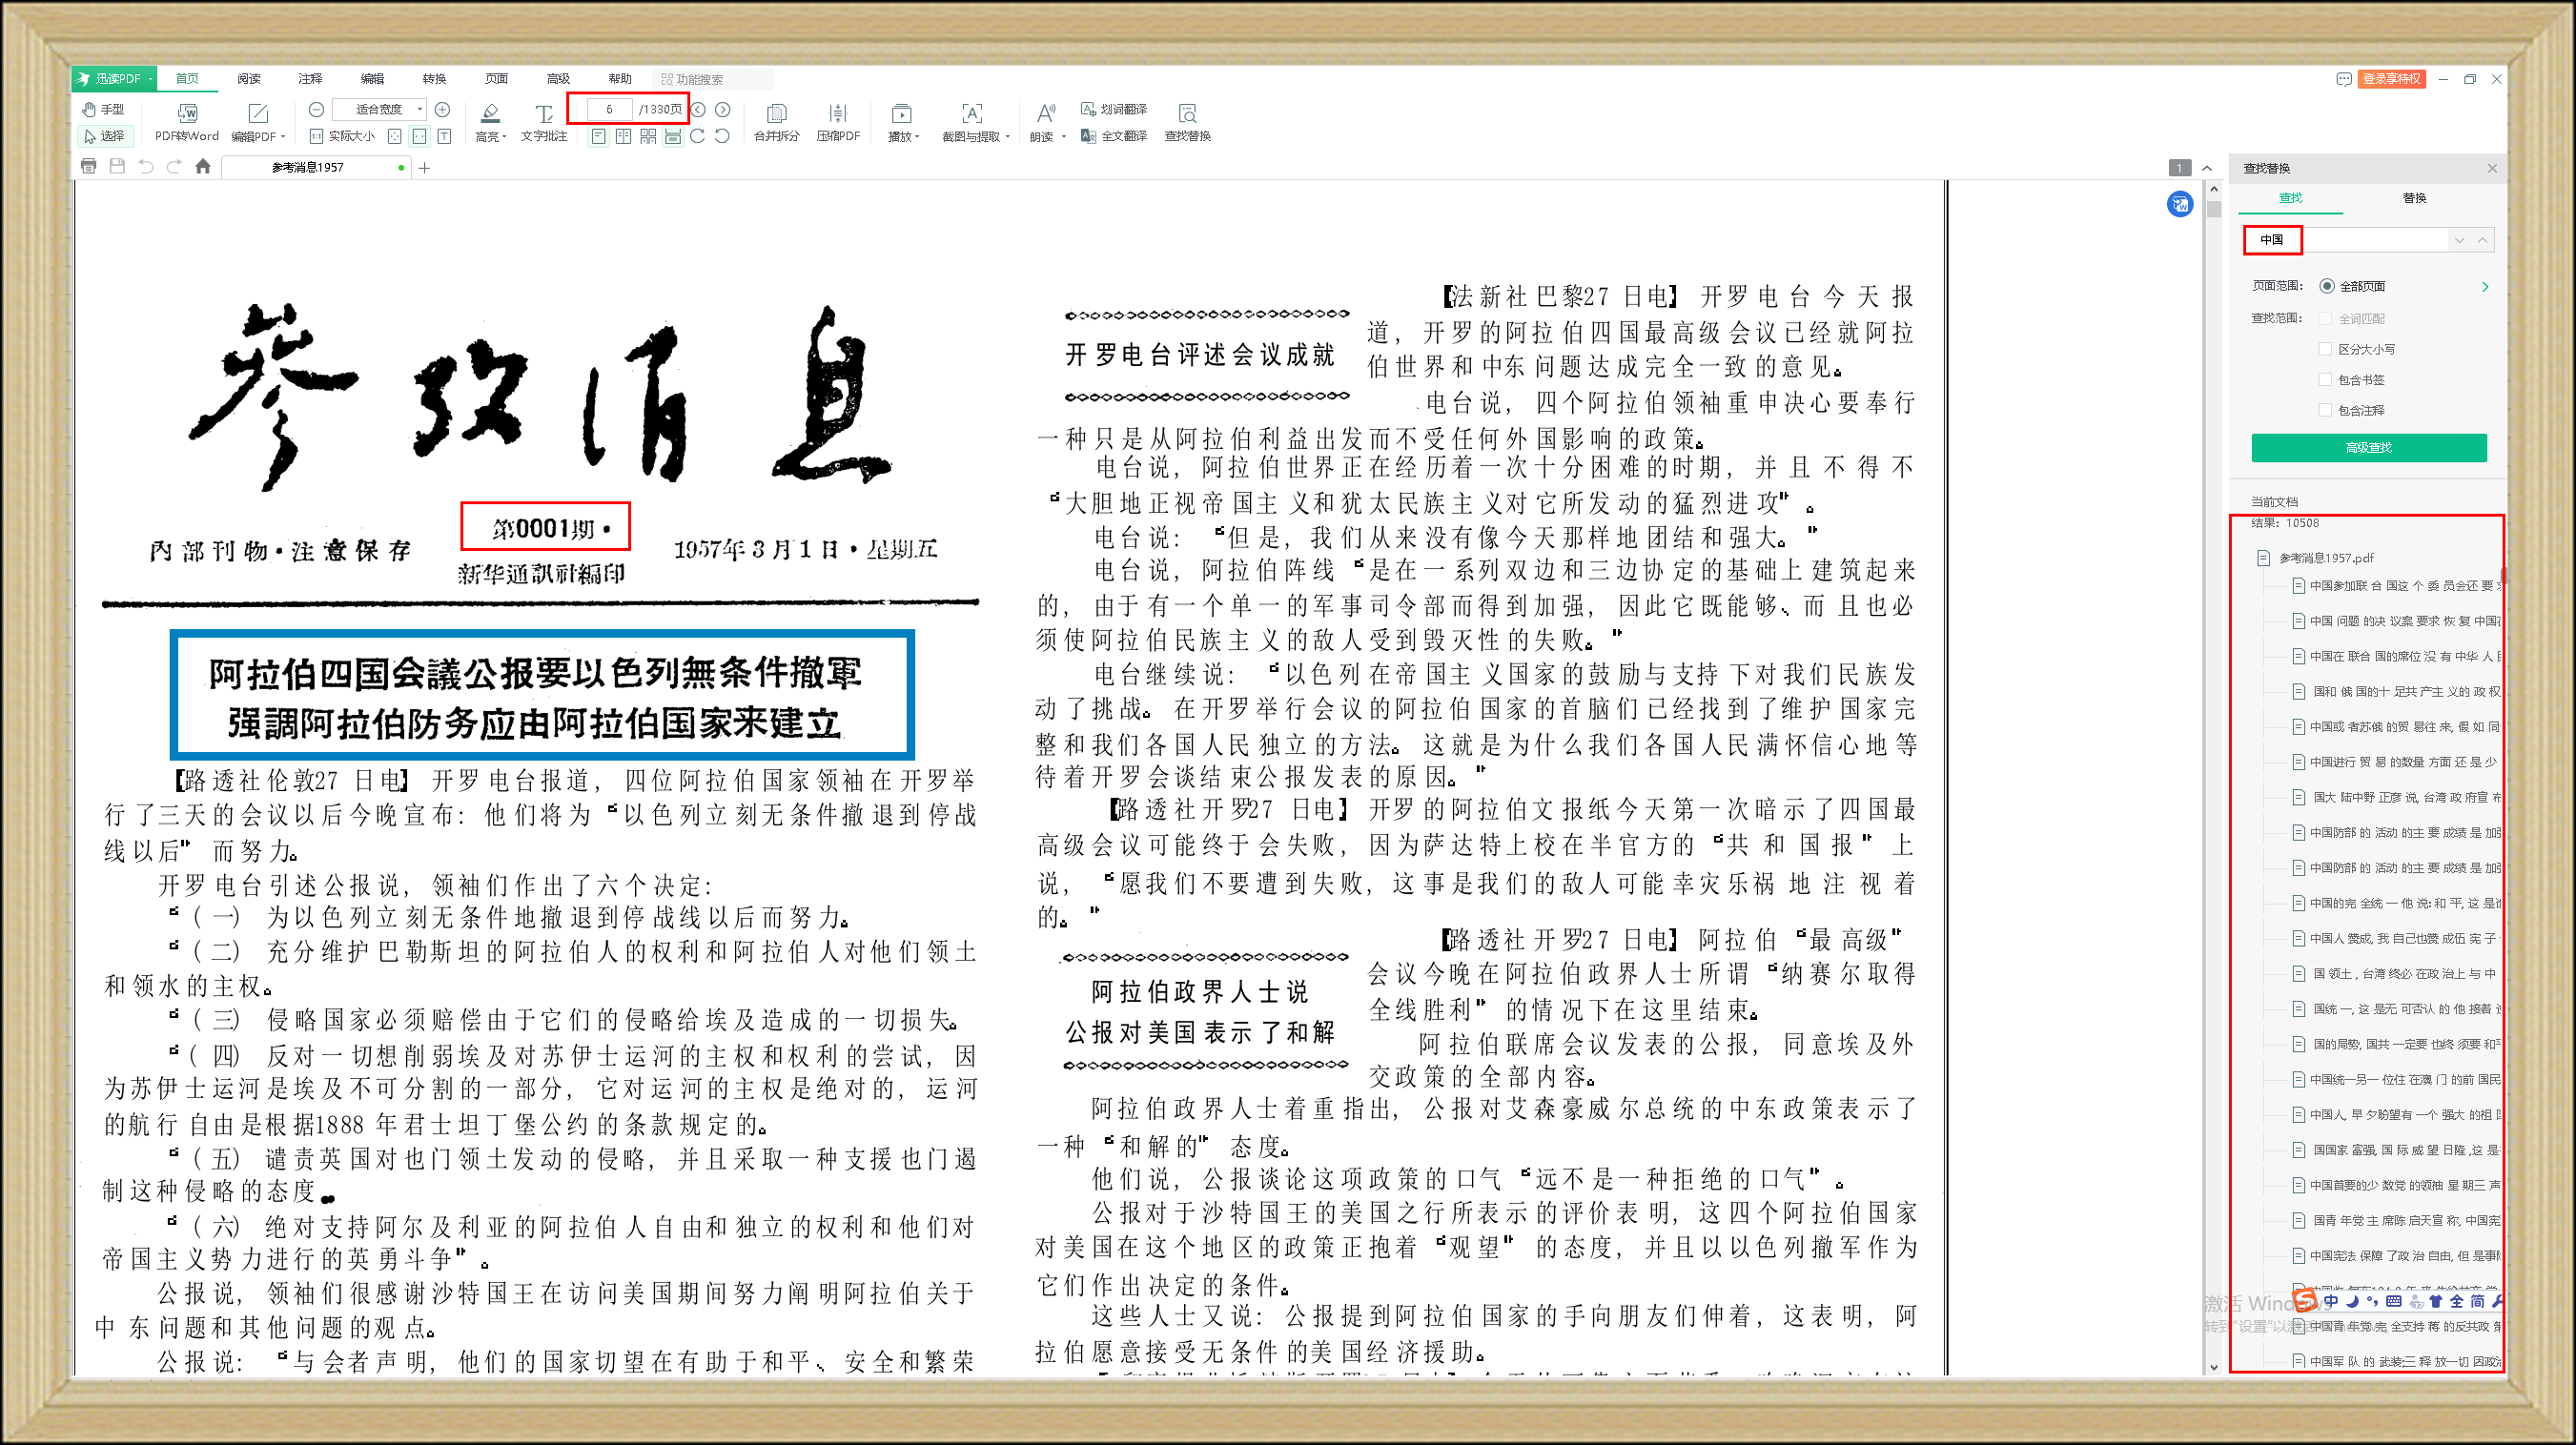The width and height of the screenshot is (2576, 1445).
Task: Open the 注释 menu tab
Action: [x=310, y=79]
